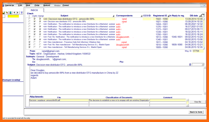Click correspondent douglassmith in row 1810 - 1090

coord(123,45)
